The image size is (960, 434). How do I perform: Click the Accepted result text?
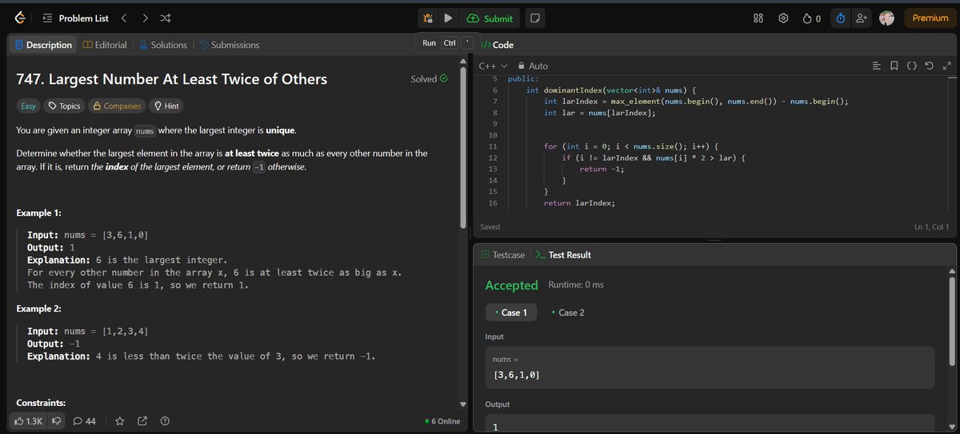(x=511, y=285)
